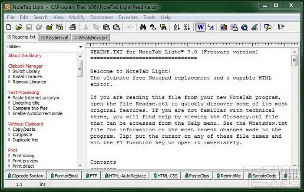
Task: Click the Copy icon in the toolbar
Action: click(96, 27)
